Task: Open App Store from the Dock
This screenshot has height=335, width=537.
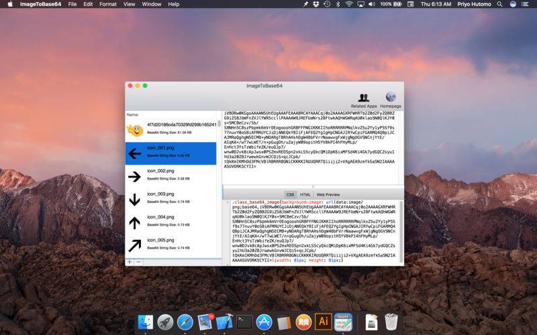Action: [264, 322]
